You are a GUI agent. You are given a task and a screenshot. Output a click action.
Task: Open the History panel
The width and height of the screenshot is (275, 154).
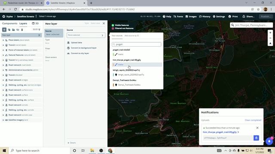pos(205,16)
